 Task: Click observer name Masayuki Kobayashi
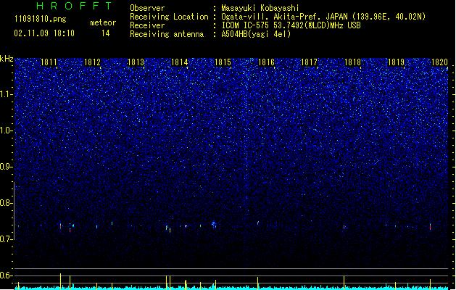(260, 8)
